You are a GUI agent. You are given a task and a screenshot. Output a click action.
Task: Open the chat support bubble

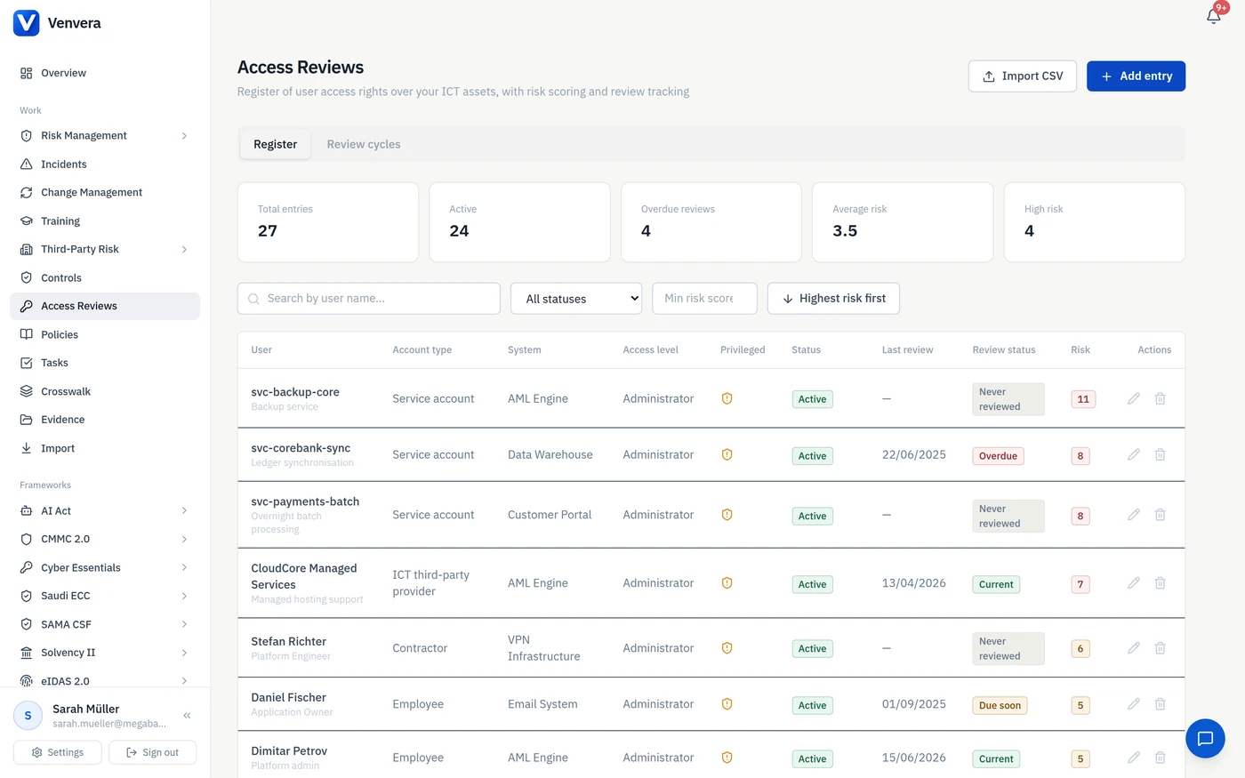1205,738
